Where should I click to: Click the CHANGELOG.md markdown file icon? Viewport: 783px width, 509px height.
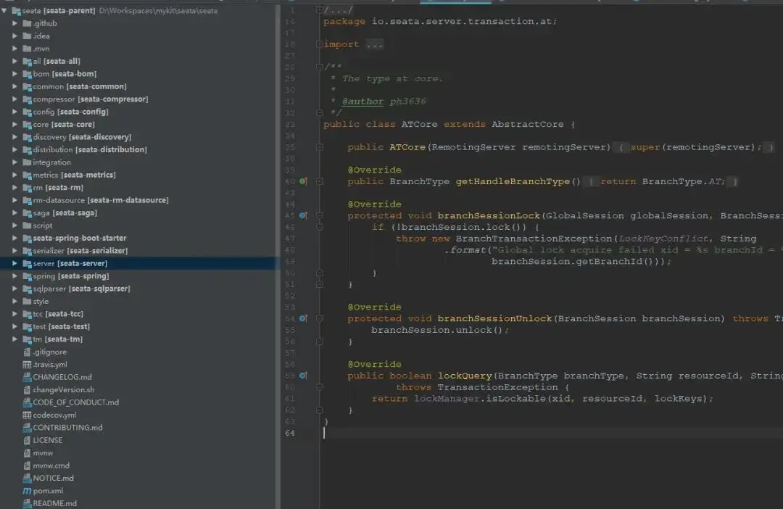tap(27, 377)
